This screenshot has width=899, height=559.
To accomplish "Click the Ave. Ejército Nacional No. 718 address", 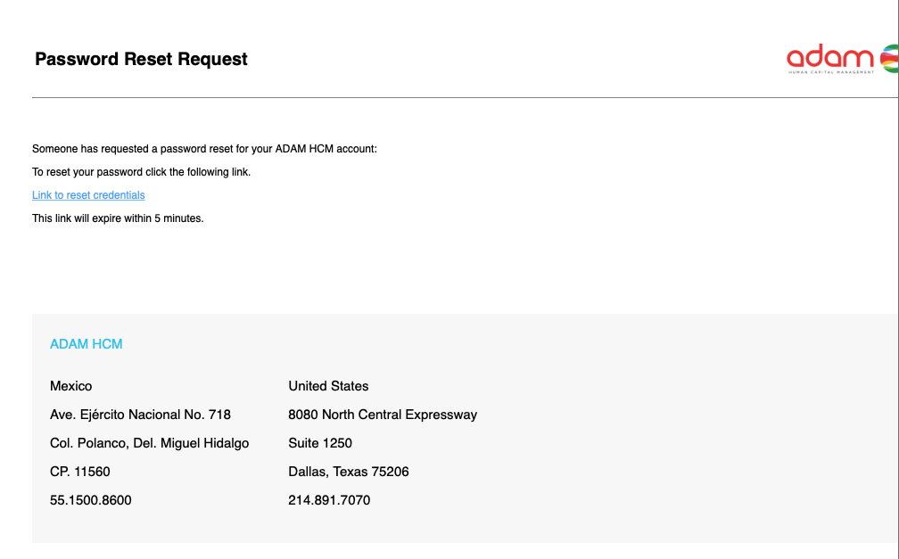I will [x=141, y=415].
